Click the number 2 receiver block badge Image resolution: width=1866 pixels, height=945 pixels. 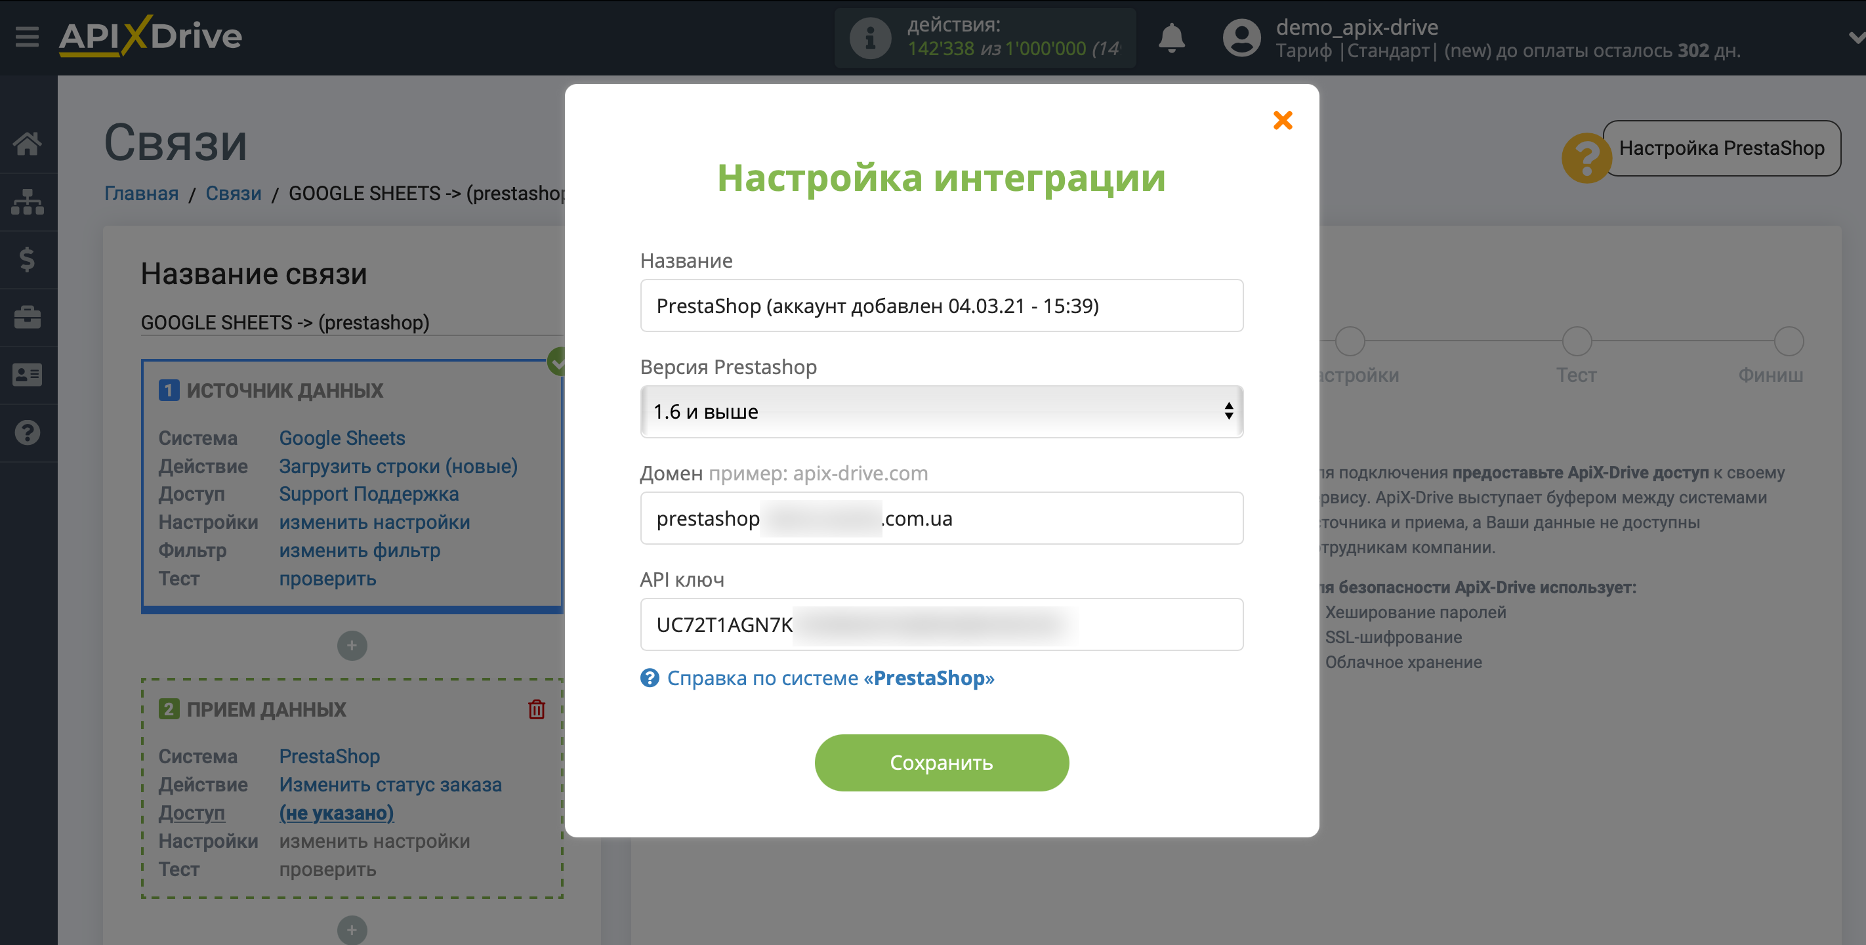tap(168, 709)
